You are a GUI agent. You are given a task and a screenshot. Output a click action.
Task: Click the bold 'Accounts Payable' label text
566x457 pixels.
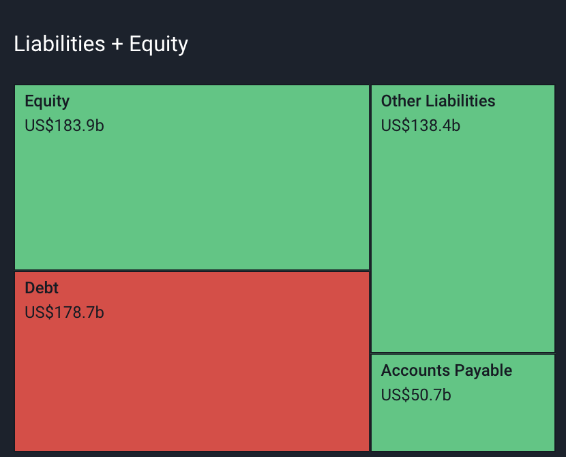tap(446, 370)
